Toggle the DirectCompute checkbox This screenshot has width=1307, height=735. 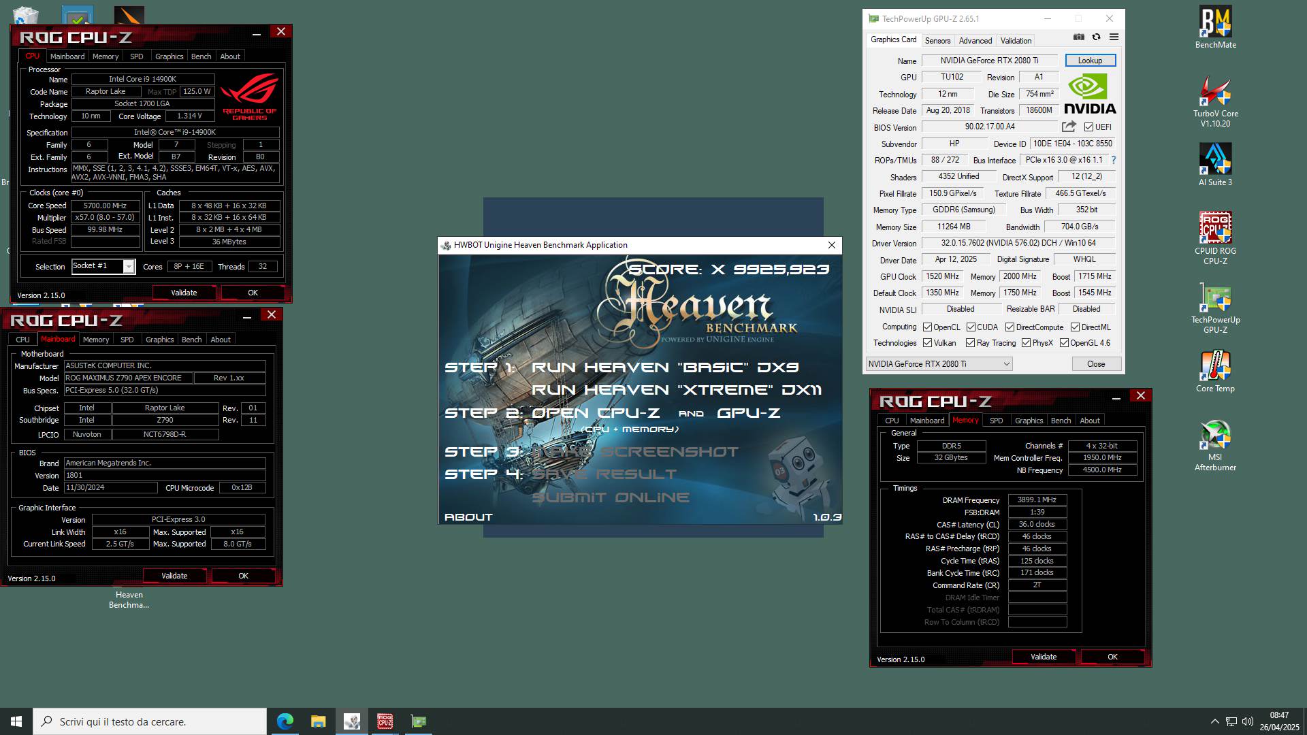1010,327
